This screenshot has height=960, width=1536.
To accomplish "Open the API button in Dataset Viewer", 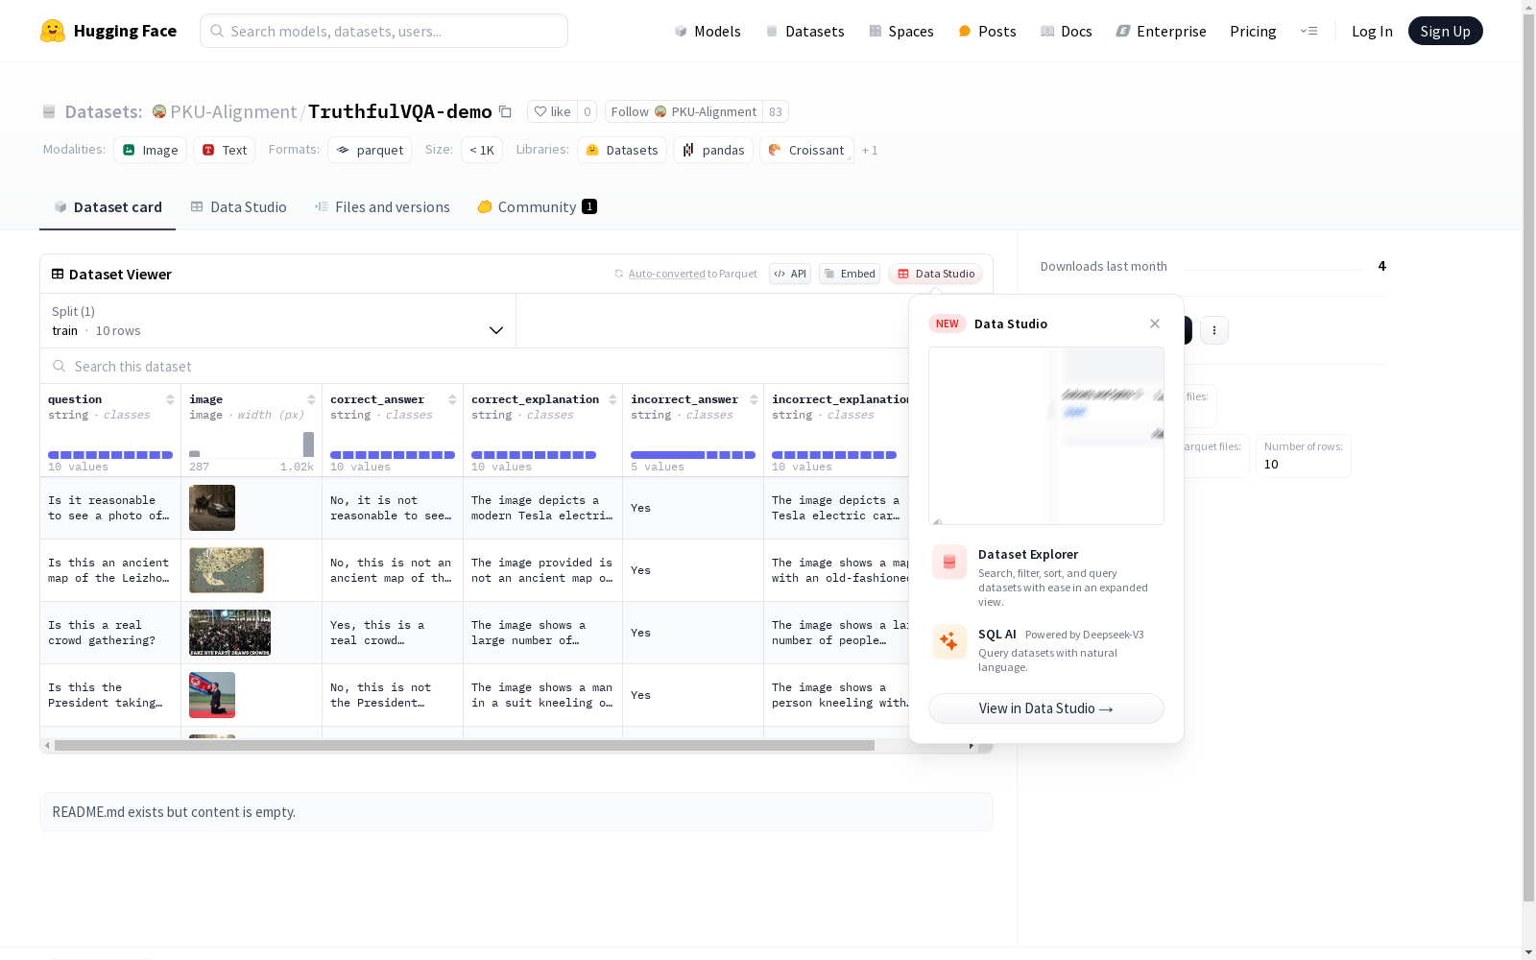I will click(x=790, y=274).
